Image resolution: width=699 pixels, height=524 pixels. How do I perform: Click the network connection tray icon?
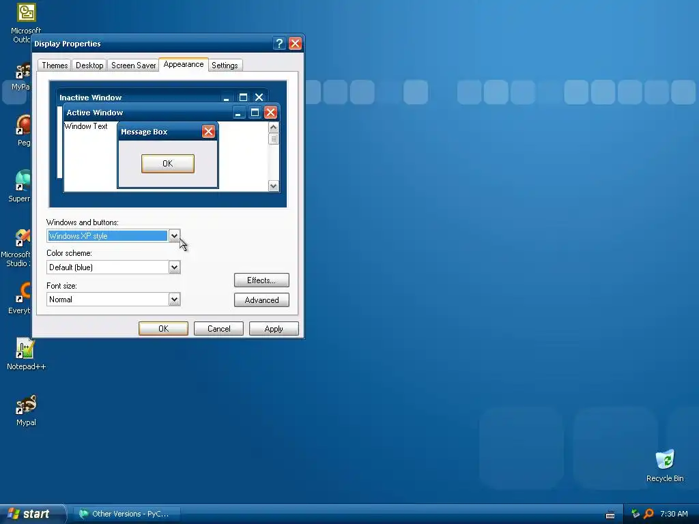click(x=636, y=514)
